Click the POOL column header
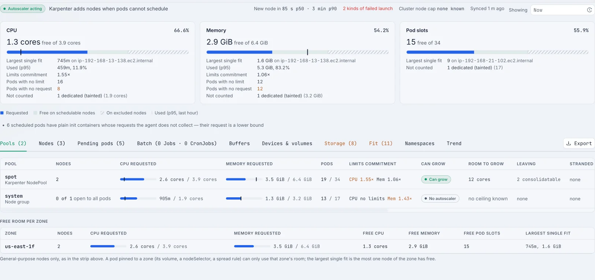Viewport: 595px width, 280px height. coord(11,164)
